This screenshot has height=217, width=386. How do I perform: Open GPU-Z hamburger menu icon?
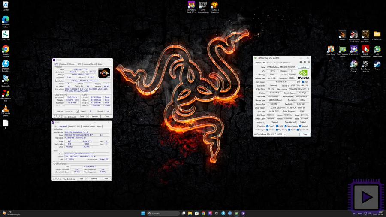[309, 62]
